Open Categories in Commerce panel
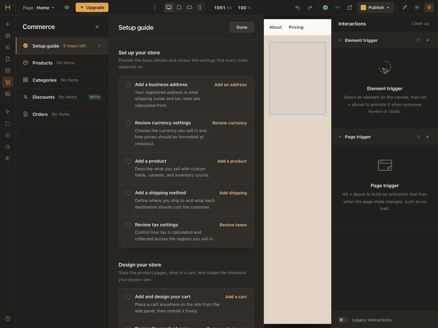438x328 pixels. [62, 80]
